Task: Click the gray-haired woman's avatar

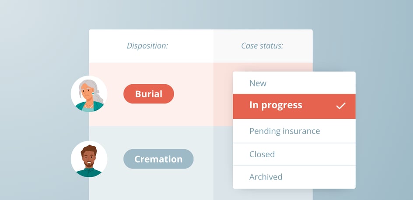Action: pos(89,94)
